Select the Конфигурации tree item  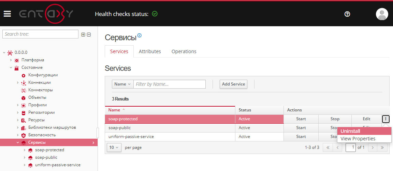[x=43, y=75]
